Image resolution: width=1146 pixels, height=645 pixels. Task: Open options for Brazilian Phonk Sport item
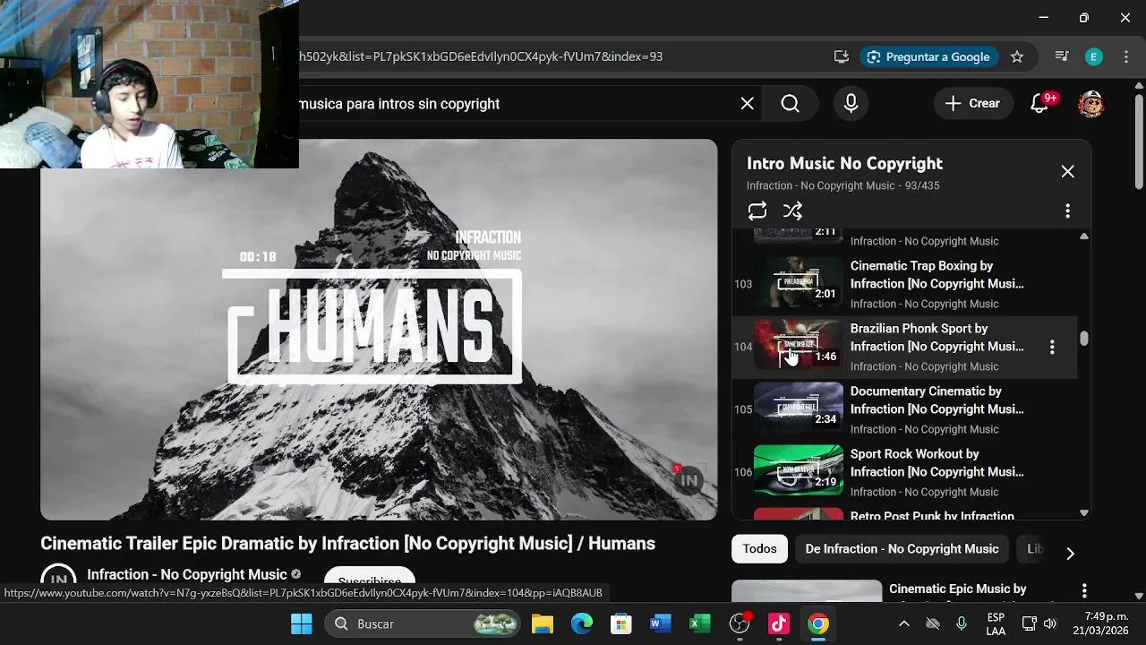[1052, 347]
